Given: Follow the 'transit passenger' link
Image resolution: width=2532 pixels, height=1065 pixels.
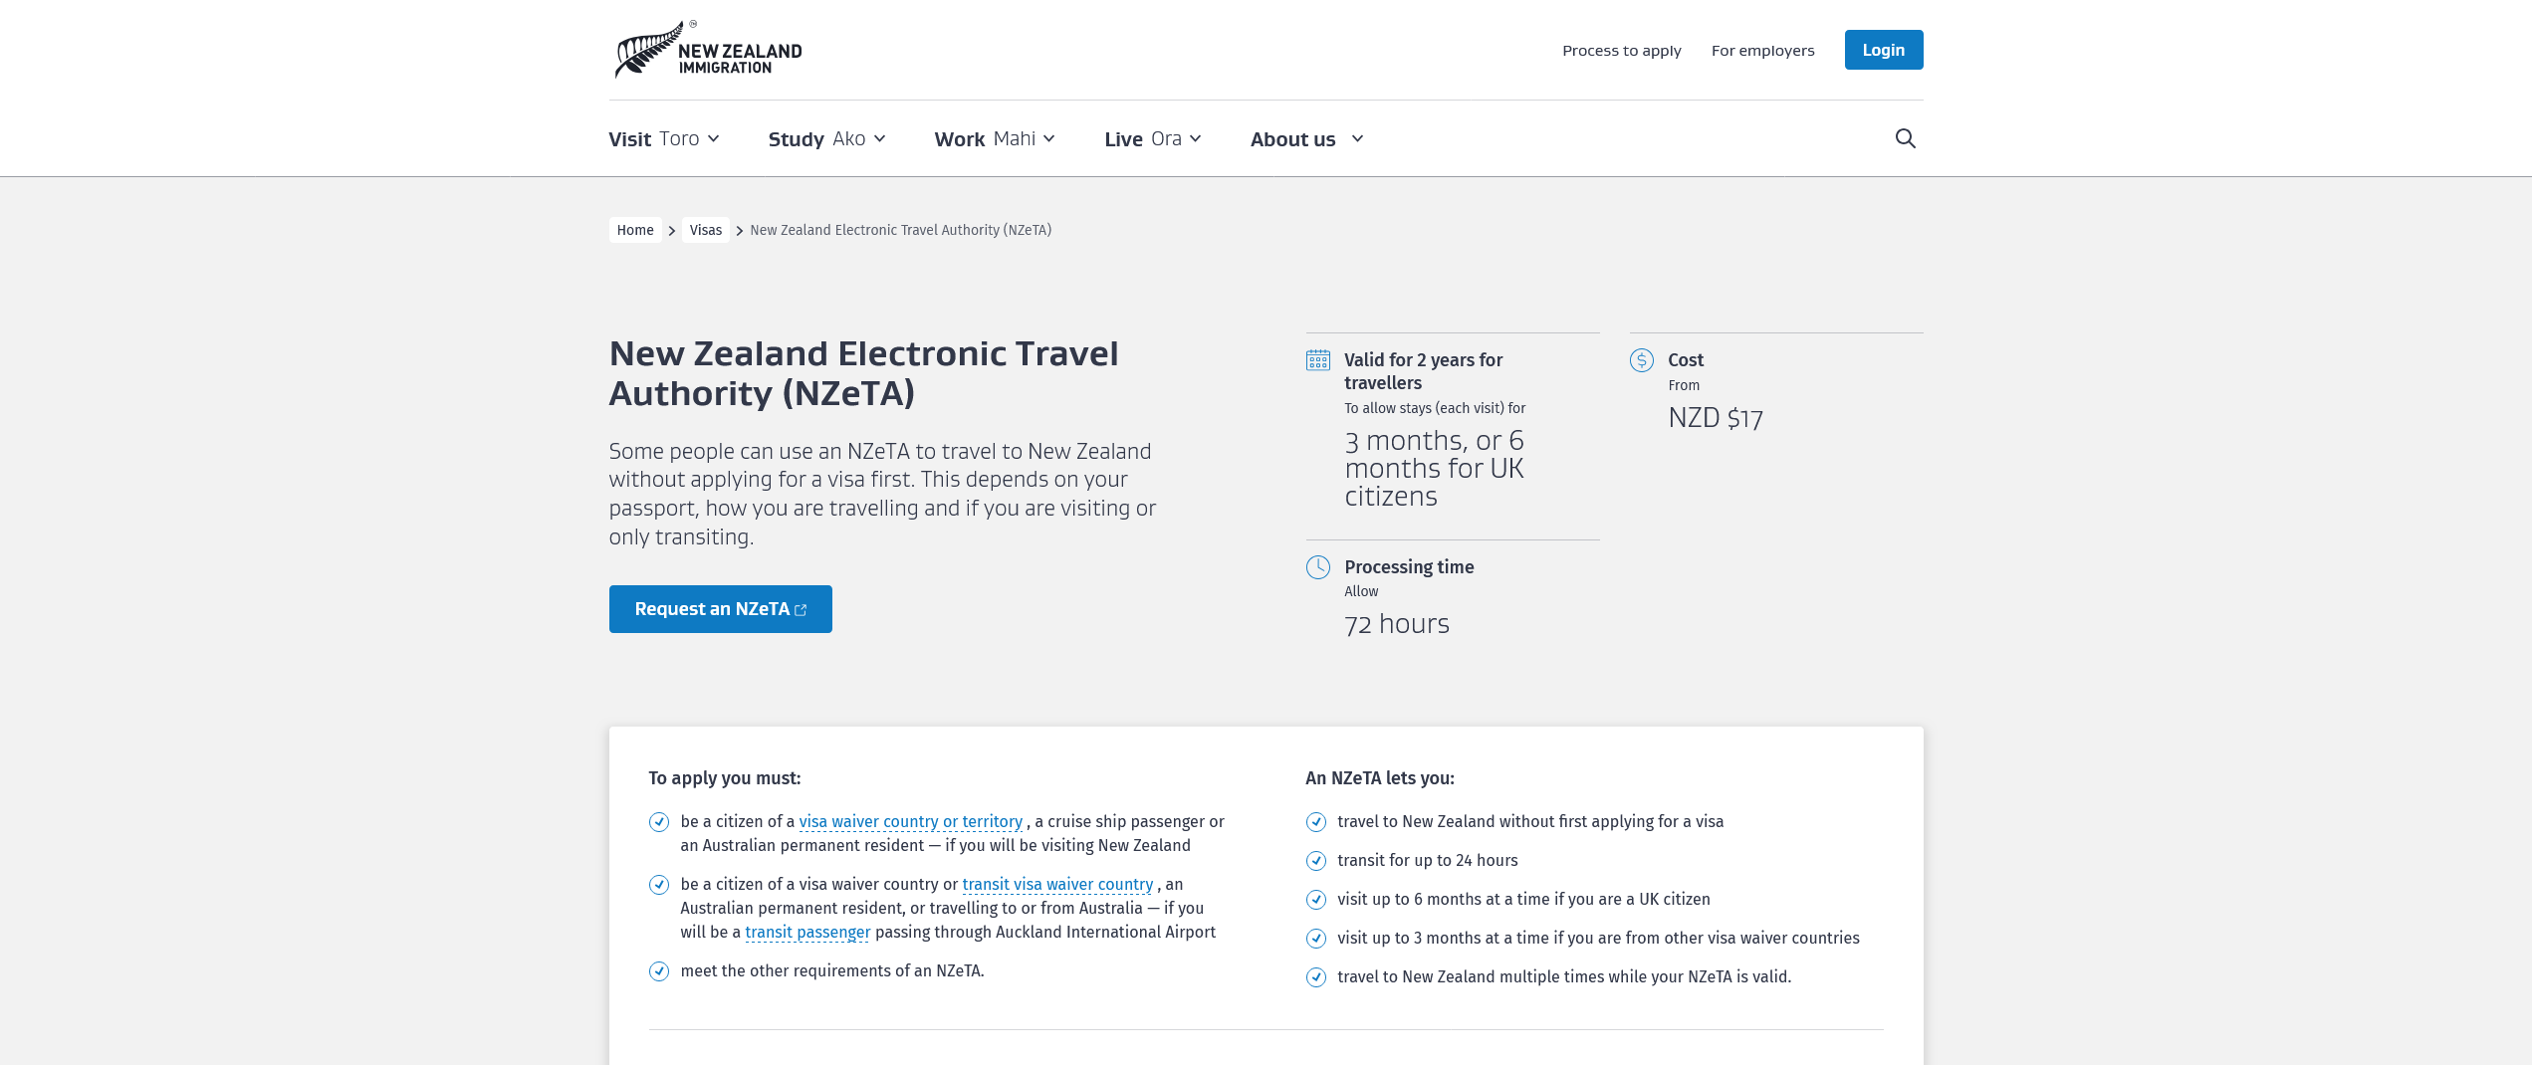Looking at the screenshot, I should pos(807,932).
